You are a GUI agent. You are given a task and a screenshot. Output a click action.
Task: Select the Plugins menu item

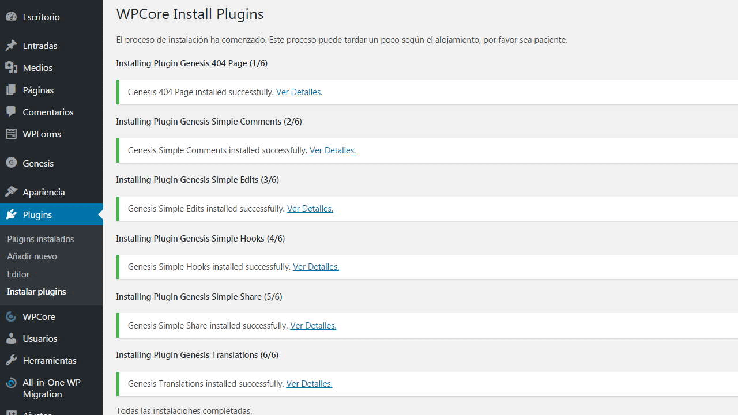click(x=51, y=214)
